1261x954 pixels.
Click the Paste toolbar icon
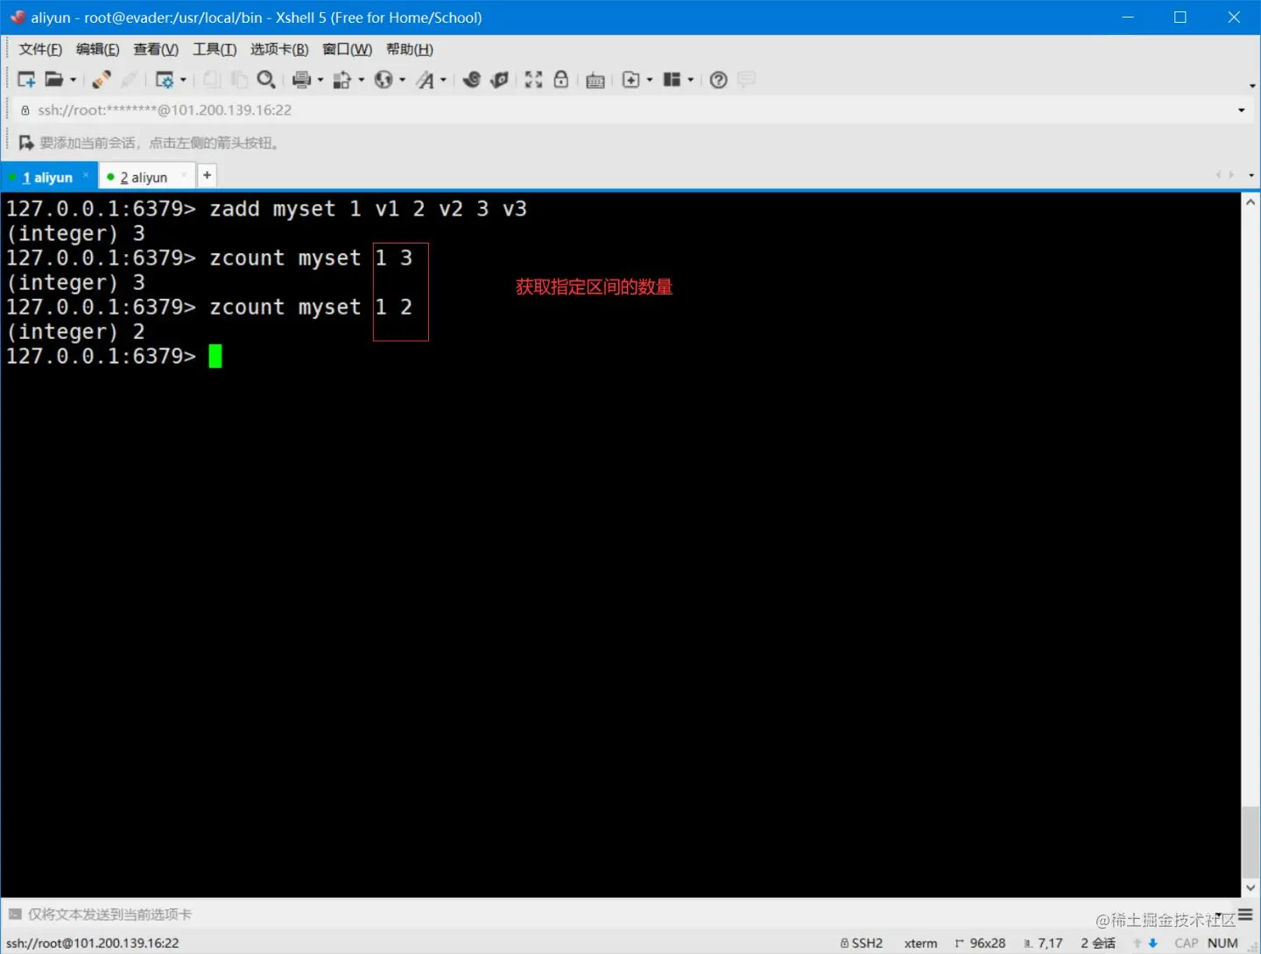pyautogui.click(x=238, y=80)
